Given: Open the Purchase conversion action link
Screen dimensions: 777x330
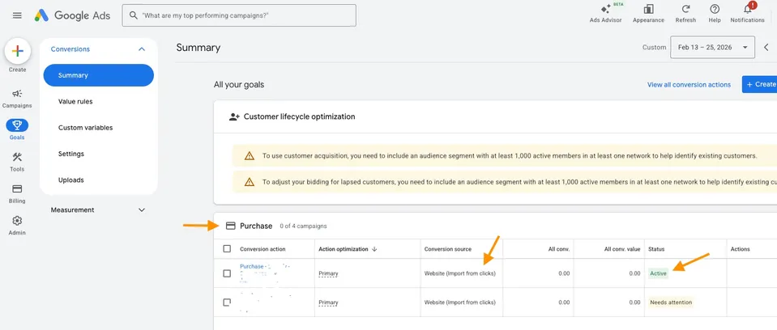Looking at the screenshot, I should [252, 266].
